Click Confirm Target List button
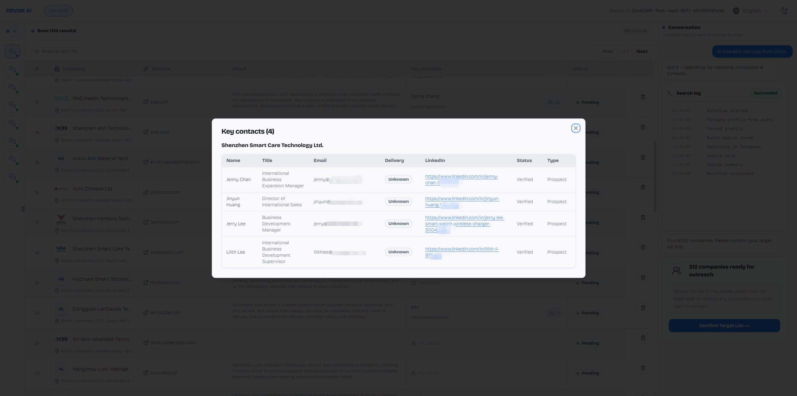The image size is (797, 396). coord(724,326)
